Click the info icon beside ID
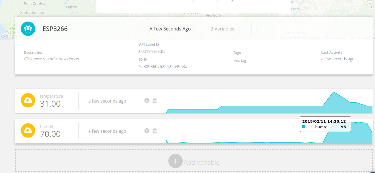This screenshot has height=173, width=375. (x=145, y=60)
